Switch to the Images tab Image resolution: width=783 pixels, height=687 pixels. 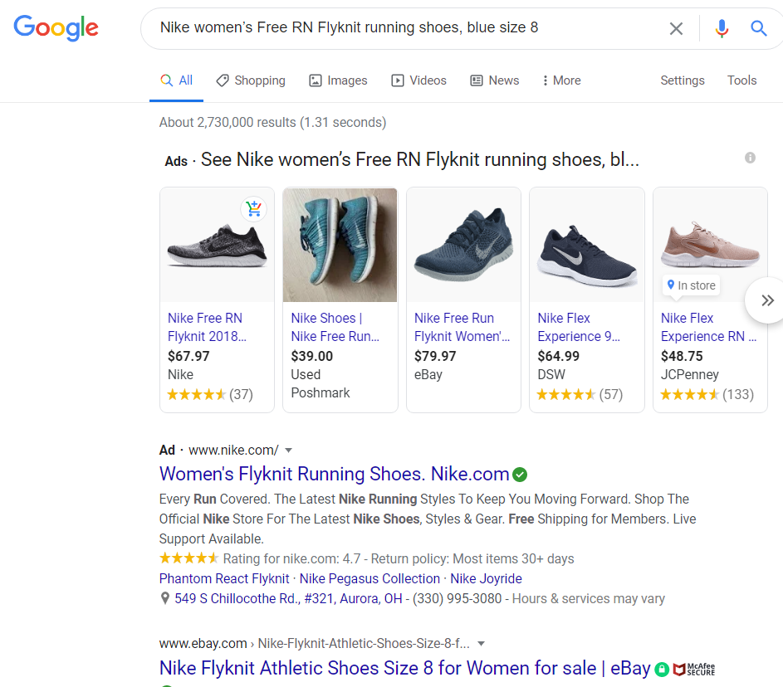coord(338,80)
